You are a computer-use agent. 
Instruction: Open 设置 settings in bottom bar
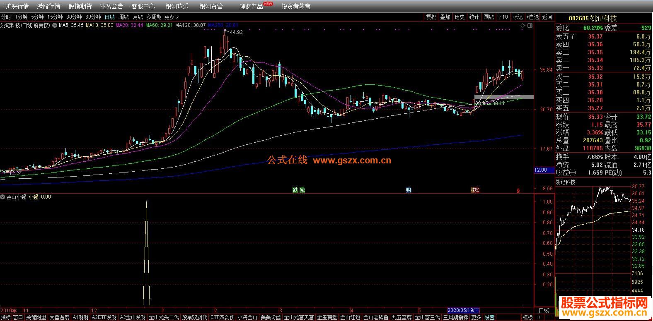pos(490,317)
